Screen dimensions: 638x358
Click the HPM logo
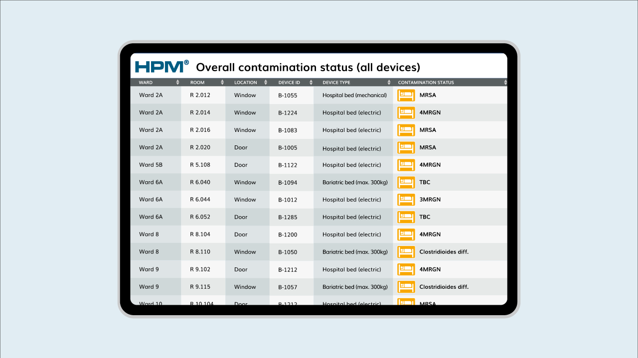[x=161, y=67]
